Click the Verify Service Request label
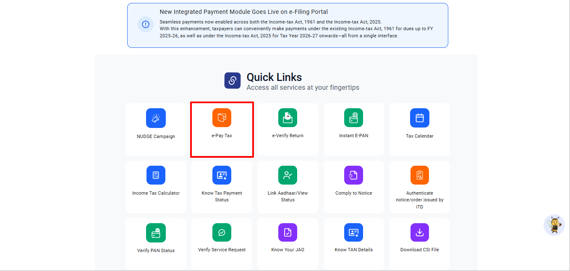The width and height of the screenshot is (570, 271). pos(222,250)
